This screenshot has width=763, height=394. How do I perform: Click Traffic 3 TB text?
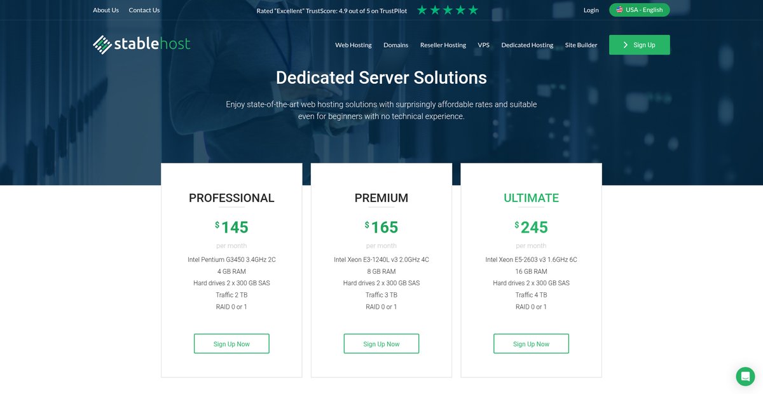381,295
